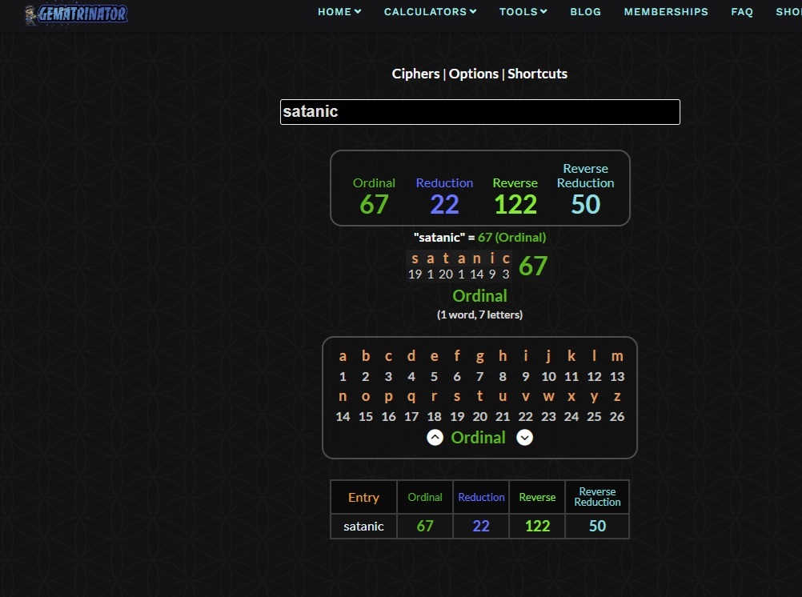The image size is (802, 597).
Task: Click the Ordinal label under the breakdown
Action: click(479, 295)
